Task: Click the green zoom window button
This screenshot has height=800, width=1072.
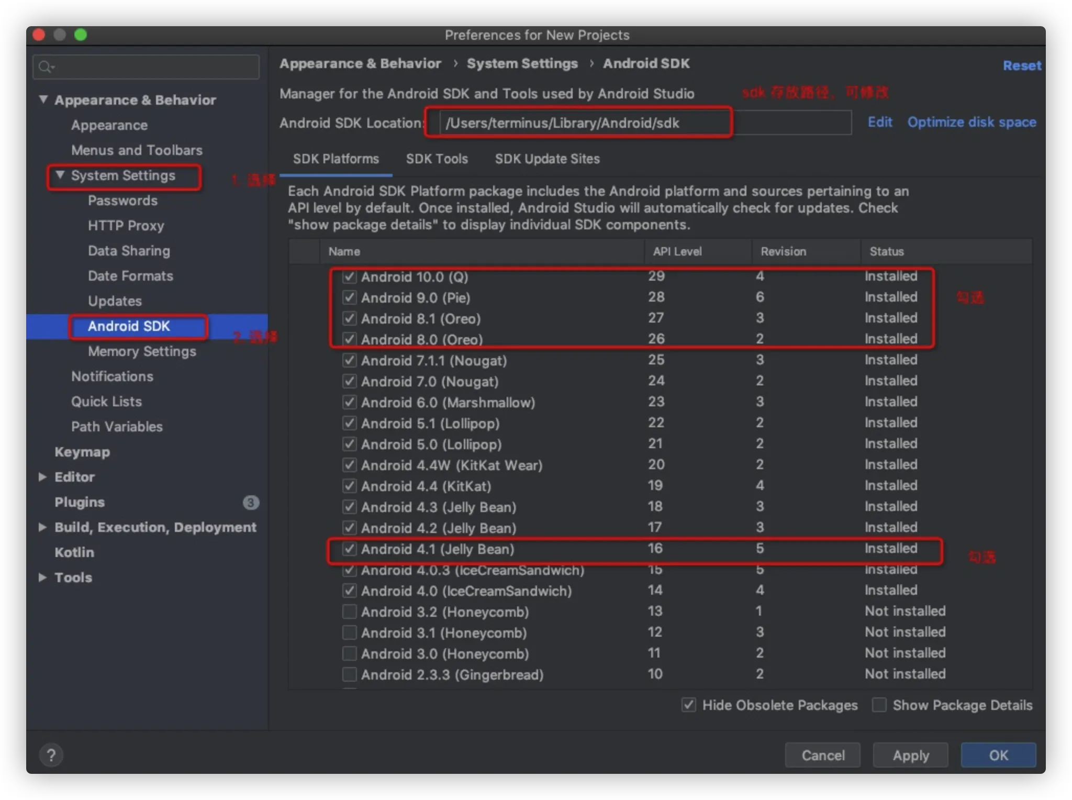Action: click(81, 35)
